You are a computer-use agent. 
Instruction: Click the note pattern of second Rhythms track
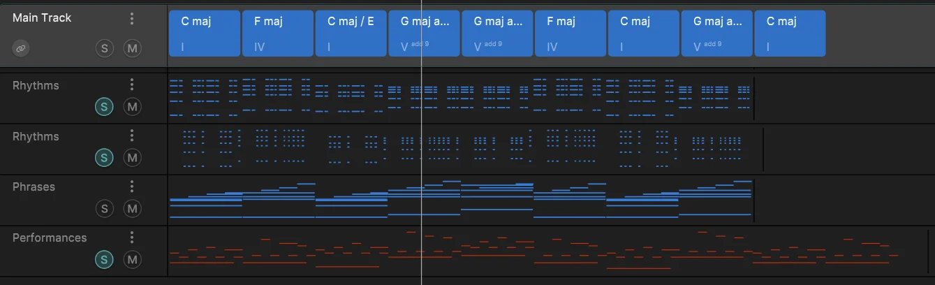(461, 148)
